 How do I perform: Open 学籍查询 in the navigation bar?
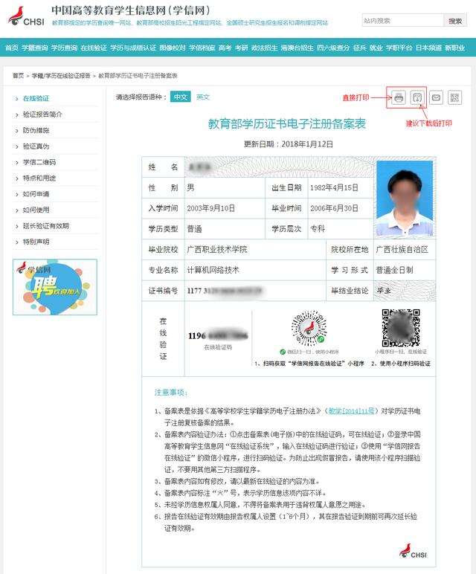pyautogui.click(x=35, y=48)
